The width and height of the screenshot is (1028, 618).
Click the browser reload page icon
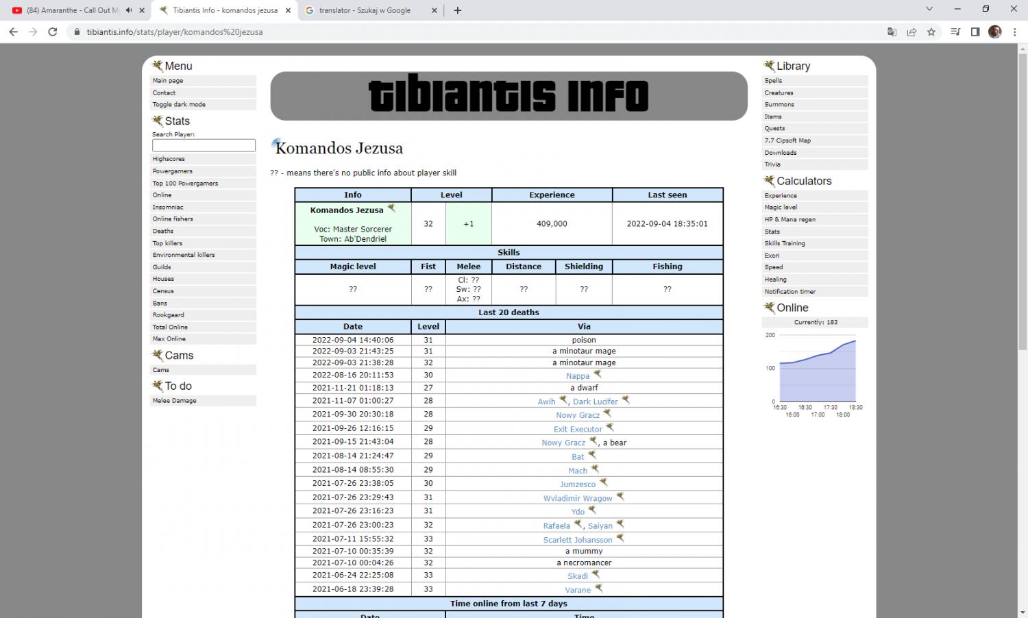[x=53, y=32]
